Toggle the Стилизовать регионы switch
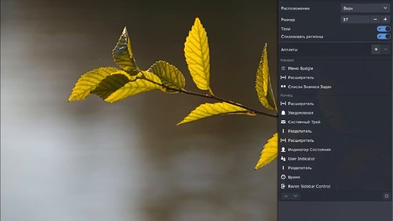Image resolution: width=393 pixels, height=221 pixels. tap(383, 37)
